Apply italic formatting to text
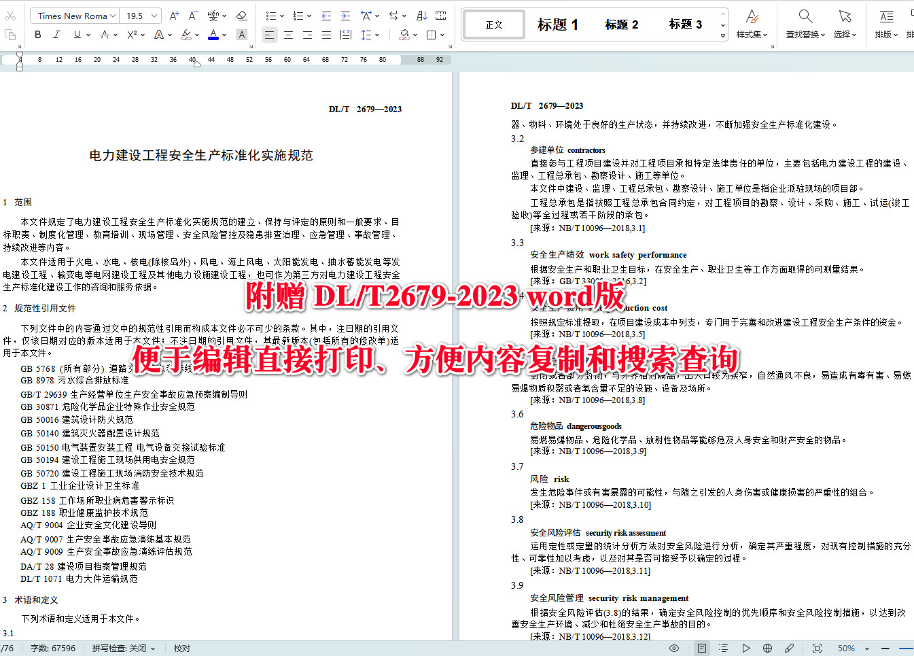The height and width of the screenshot is (656, 914). pos(56,35)
